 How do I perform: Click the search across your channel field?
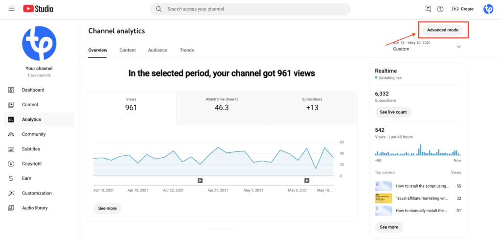(x=250, y=9)
